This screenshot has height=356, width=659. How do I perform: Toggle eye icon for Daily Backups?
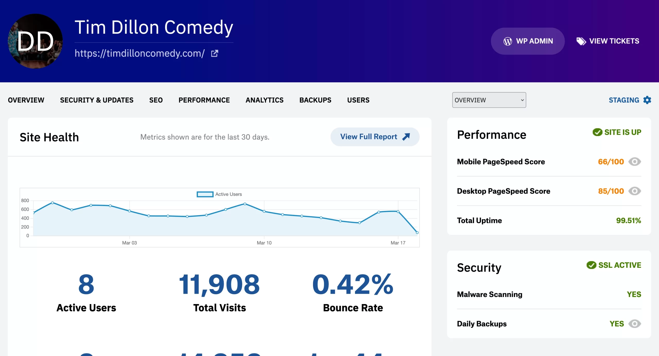(x=635, y=324)
